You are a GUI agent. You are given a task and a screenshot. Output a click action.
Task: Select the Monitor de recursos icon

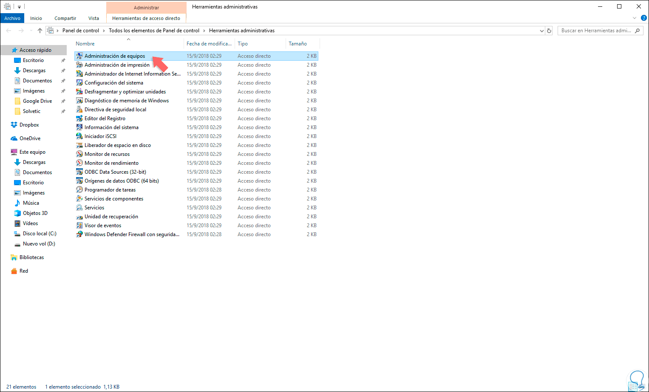[79, 154]
